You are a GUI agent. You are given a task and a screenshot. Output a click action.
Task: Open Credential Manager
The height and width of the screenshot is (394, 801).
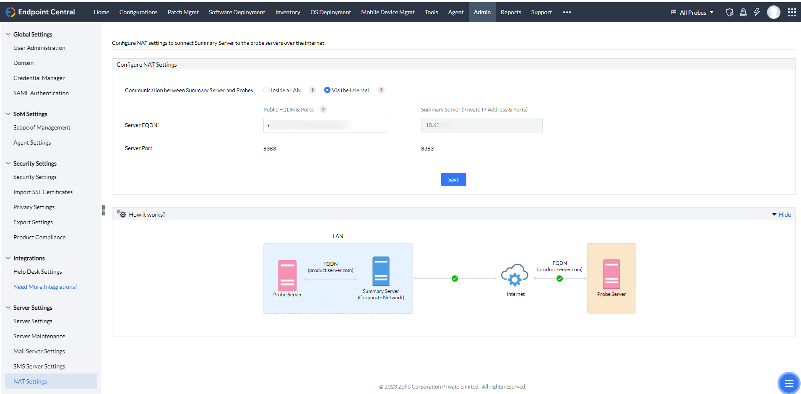click(39, 78)
